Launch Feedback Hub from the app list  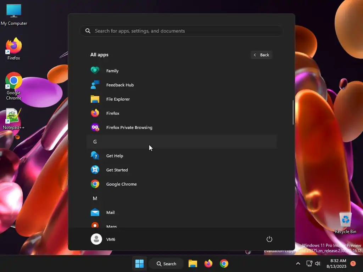click(181, 85)
